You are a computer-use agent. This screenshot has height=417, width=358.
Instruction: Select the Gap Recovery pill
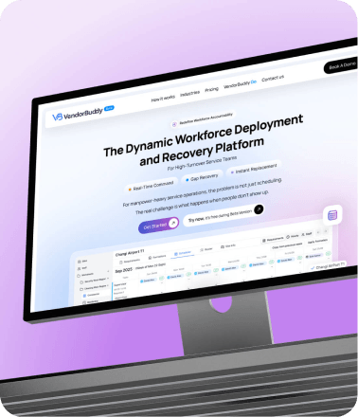pyautogui.click(x=202, y=177)
